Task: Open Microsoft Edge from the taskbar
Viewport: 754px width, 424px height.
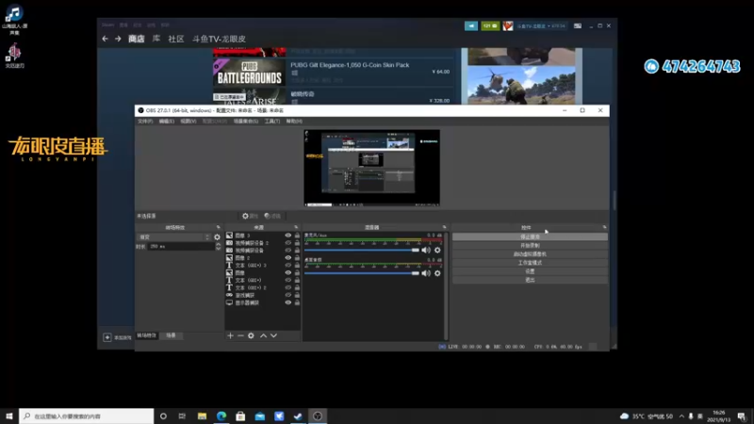Action: coord(221,416)
